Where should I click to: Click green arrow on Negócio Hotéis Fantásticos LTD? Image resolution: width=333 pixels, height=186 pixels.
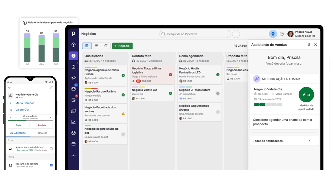point(218,75)
